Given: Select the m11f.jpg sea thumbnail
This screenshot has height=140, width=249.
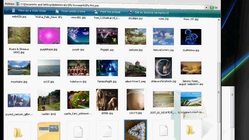Looking at the screenshot, I should click(x=49, y=68).
